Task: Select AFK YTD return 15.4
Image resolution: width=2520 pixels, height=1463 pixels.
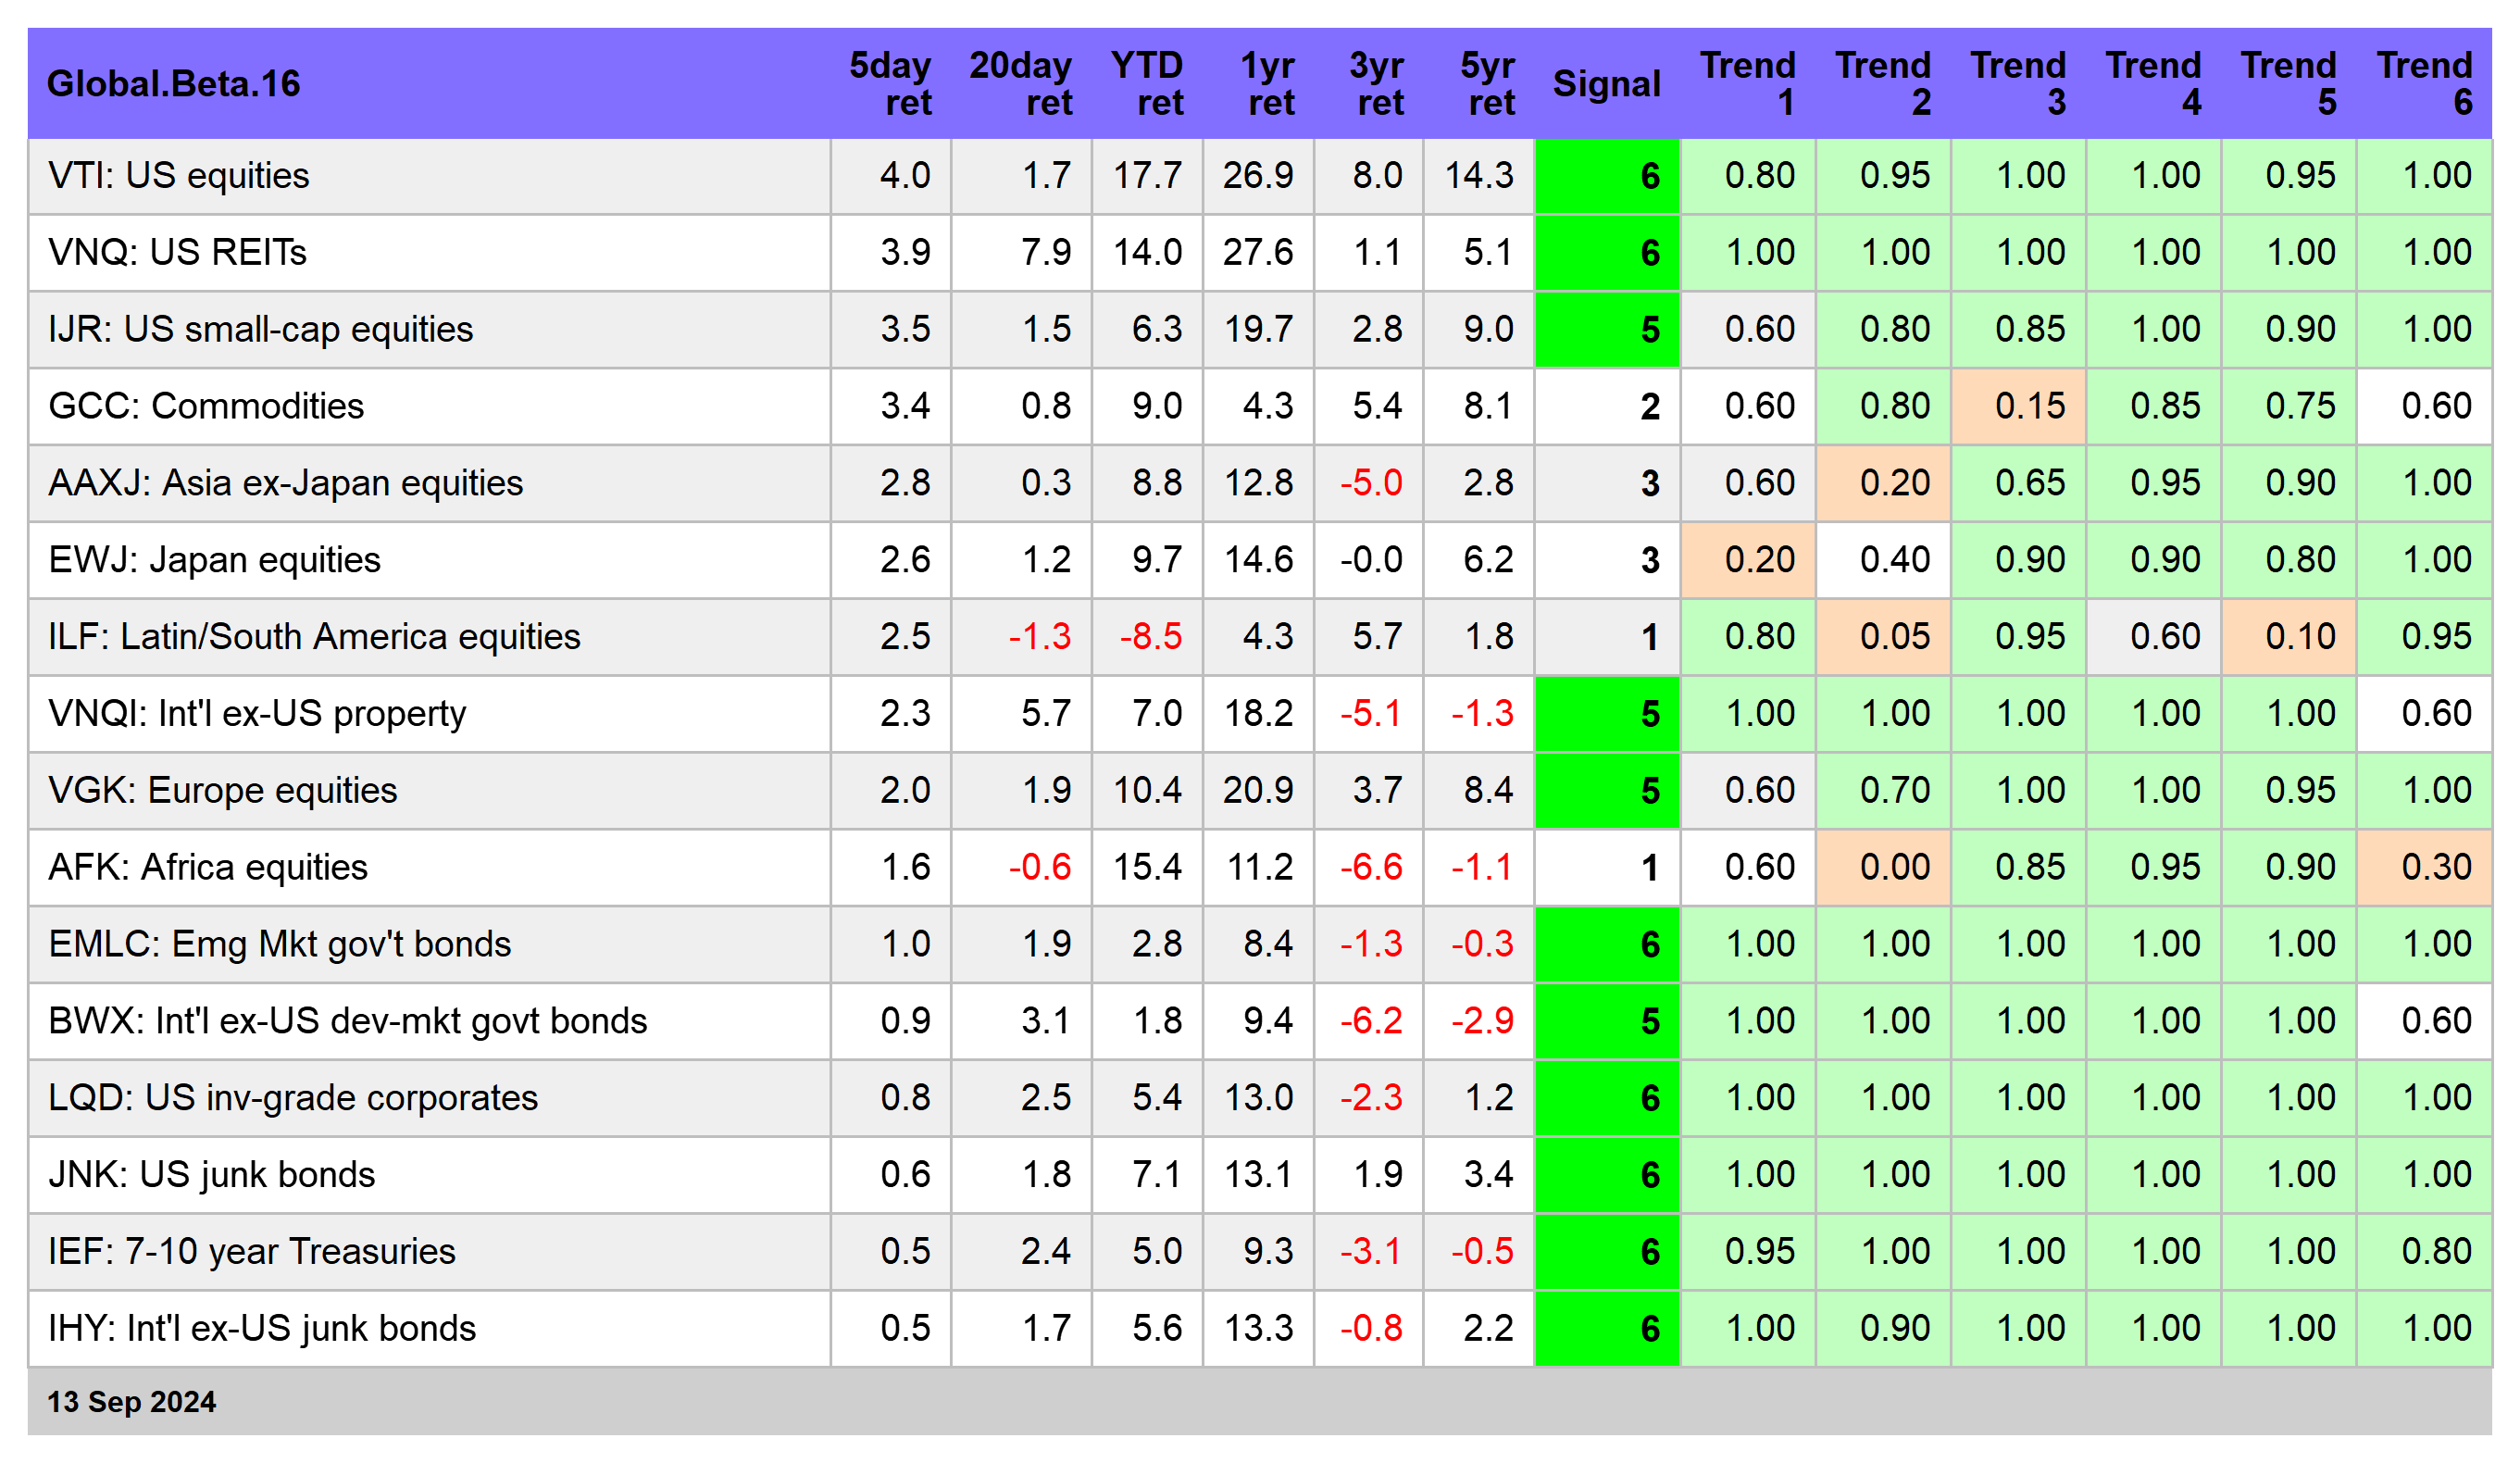Action: point(1148,867)
